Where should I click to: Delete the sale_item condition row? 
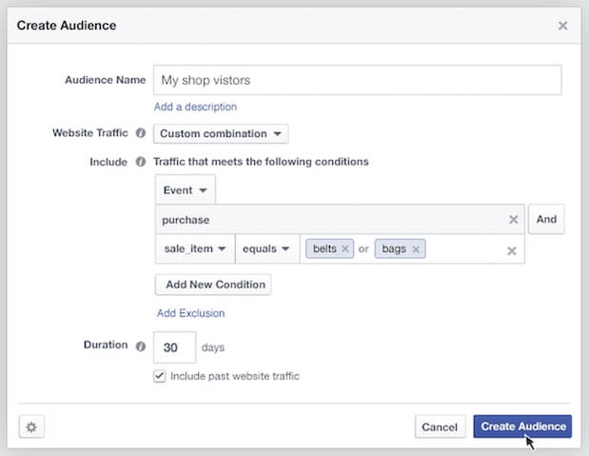point(511,250)
